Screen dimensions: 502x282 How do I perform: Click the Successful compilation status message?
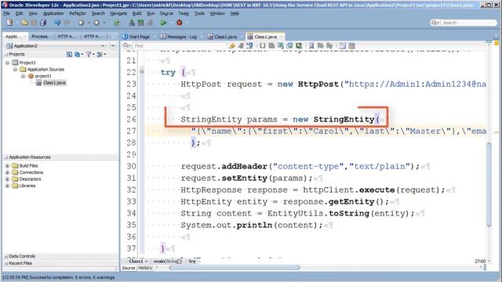[60, 277]
